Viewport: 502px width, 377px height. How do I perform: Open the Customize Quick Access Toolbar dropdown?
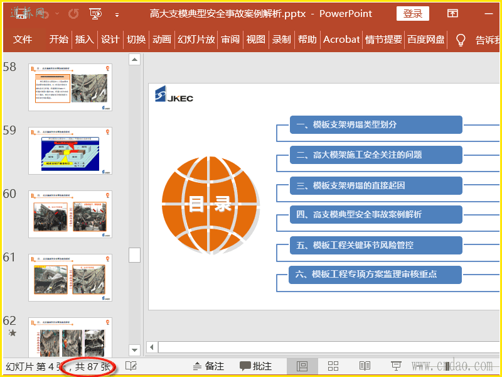point(117,14)
